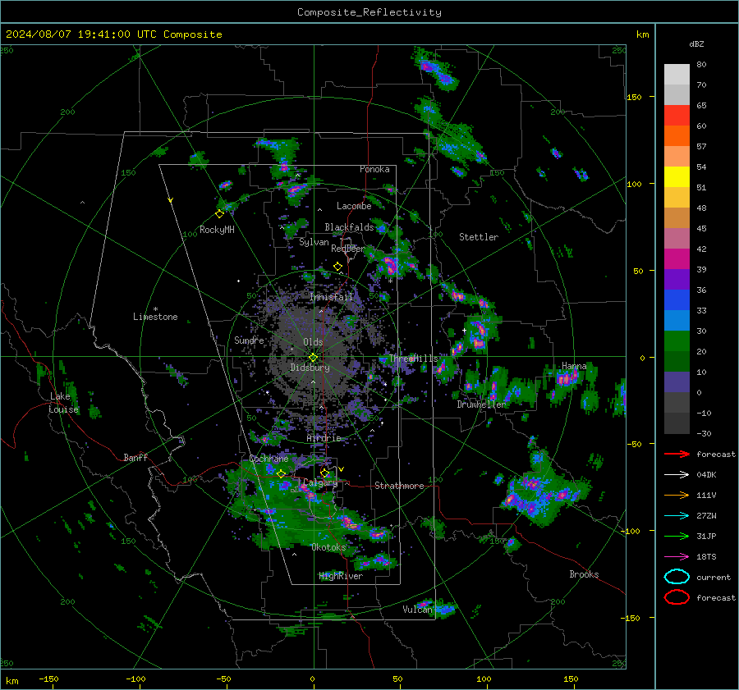The height and width of the screenshot is (690, 739).
Task: Pick the magenta swatch between 42 and 39 dBZ
Action: [x=677, y=259]
